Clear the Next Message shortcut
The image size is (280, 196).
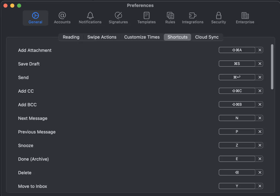click(x=260, y=118)
